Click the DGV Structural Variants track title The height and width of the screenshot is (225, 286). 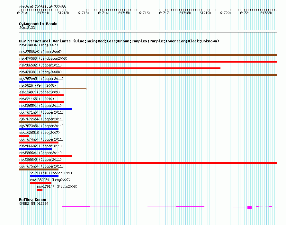[x=119, y=41]
